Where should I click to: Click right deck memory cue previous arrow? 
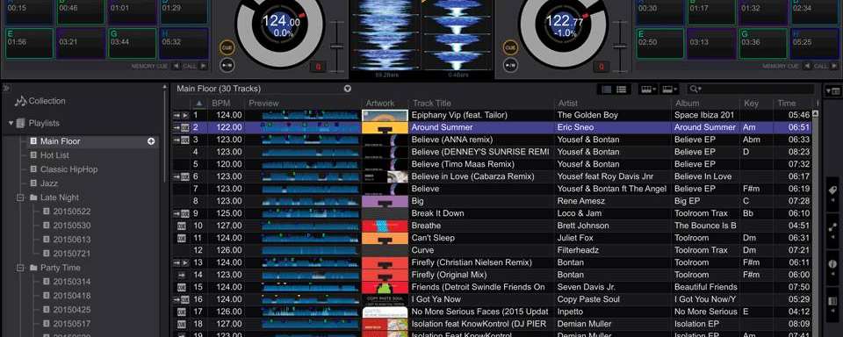pyautogui.click(x=807, y=66)
